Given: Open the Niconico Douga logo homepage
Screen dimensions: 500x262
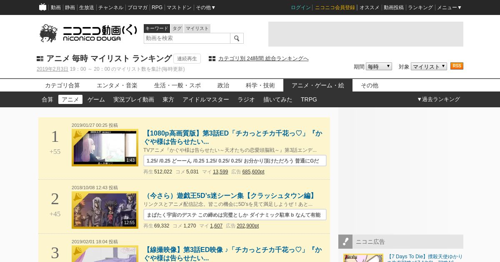Looking at the screenshot, I should [88, 33].
